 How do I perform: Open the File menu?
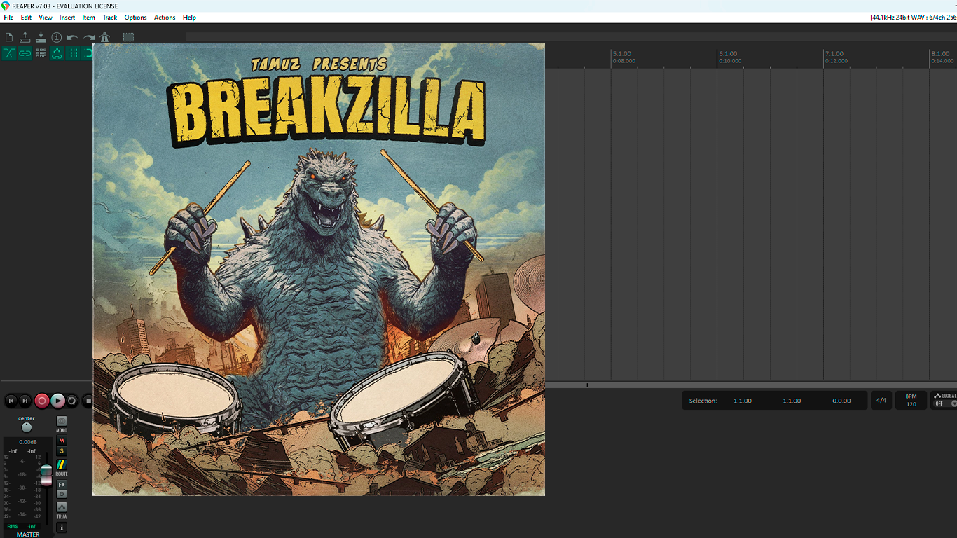[8, 18]
